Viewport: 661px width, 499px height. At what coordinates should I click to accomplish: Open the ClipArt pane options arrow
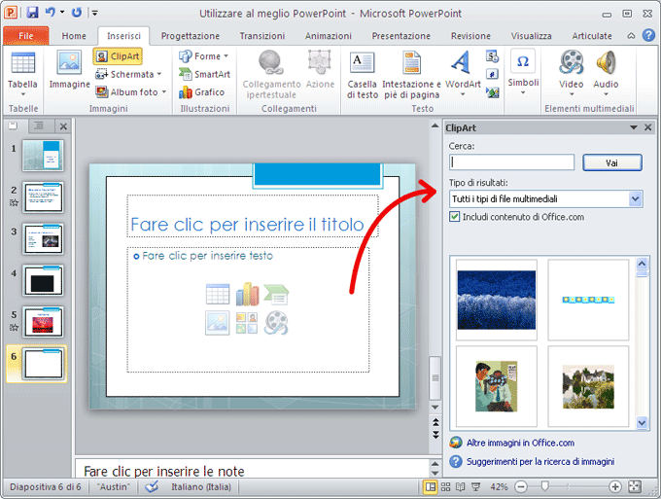tap(633, 127)
